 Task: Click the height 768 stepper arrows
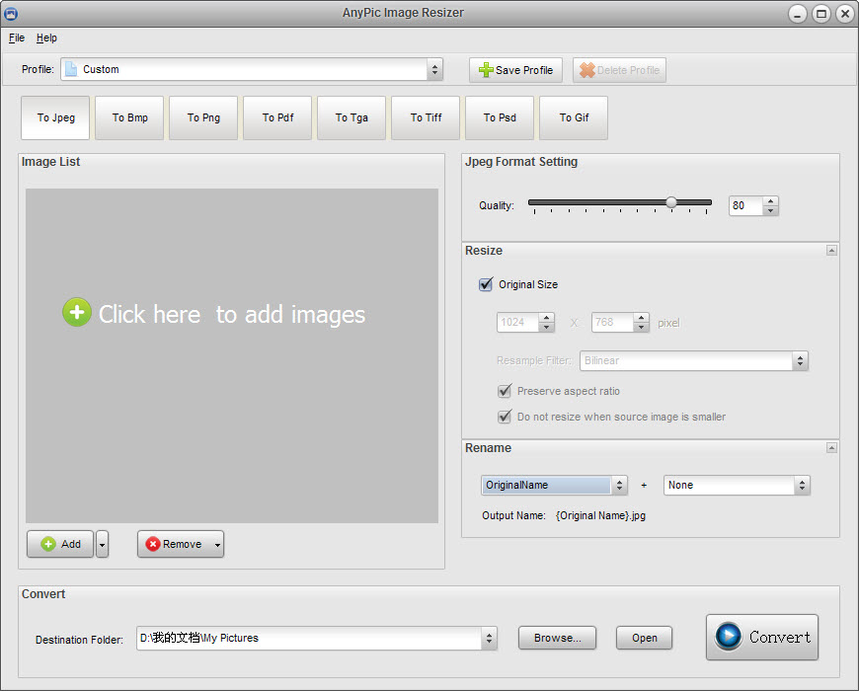(641, 322)
